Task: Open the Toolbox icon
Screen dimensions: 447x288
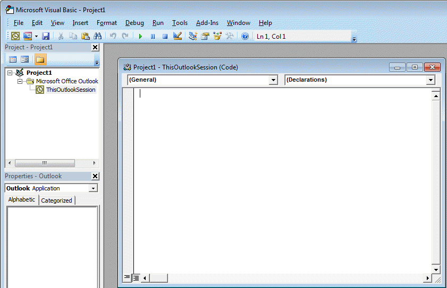Action: click(x=230, y=36)
